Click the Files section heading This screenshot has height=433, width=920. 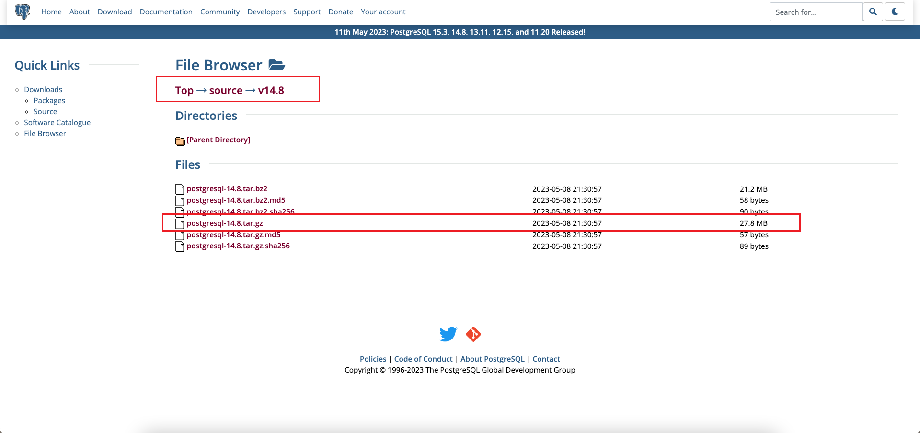(x=188, y=164)
